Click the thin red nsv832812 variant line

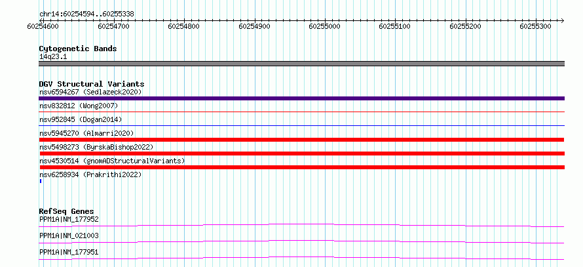(x=301, y=112)
